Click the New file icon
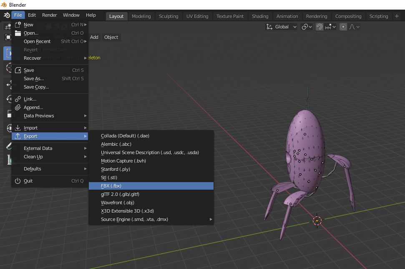The image size is (405, 269). (18, 25)
